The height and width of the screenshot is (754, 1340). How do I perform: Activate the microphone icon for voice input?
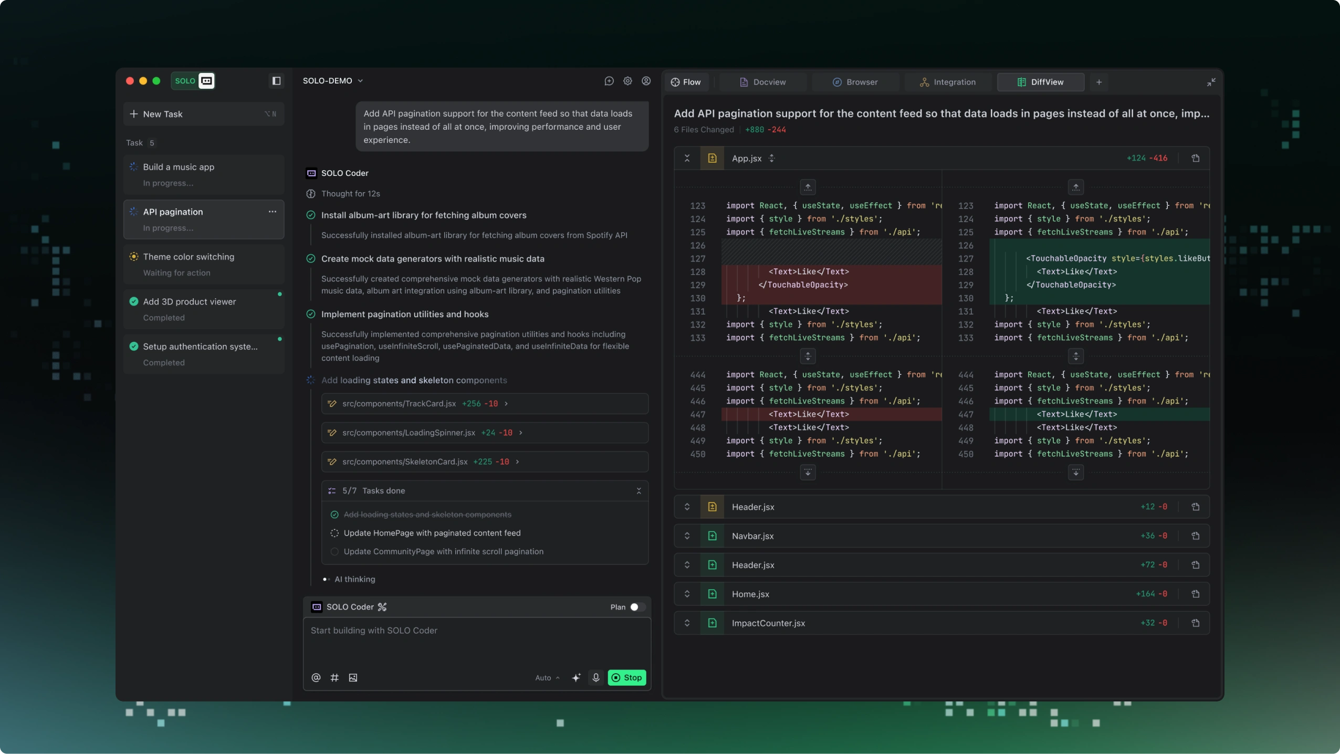[595, 678]
